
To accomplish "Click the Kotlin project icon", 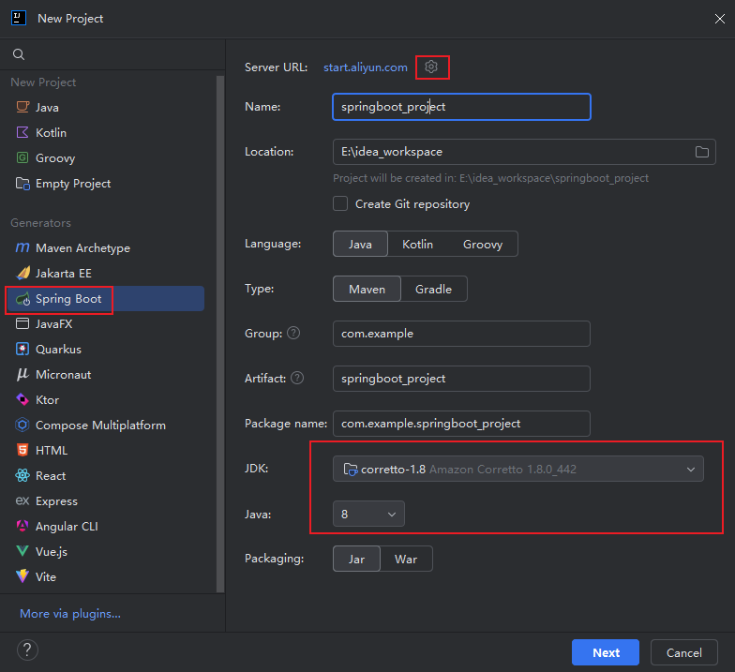I will (22, 132).
